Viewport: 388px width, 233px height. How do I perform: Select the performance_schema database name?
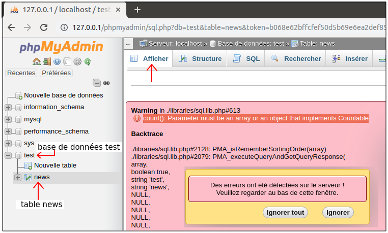click(x=56, y=131)
